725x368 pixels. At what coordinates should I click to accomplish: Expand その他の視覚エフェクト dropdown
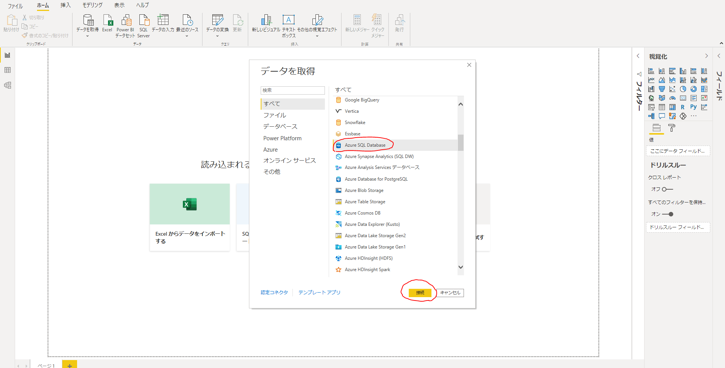(317, 36)
